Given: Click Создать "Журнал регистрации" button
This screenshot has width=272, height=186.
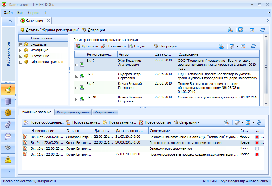Looking at the screenshot, I should [50, 30].
